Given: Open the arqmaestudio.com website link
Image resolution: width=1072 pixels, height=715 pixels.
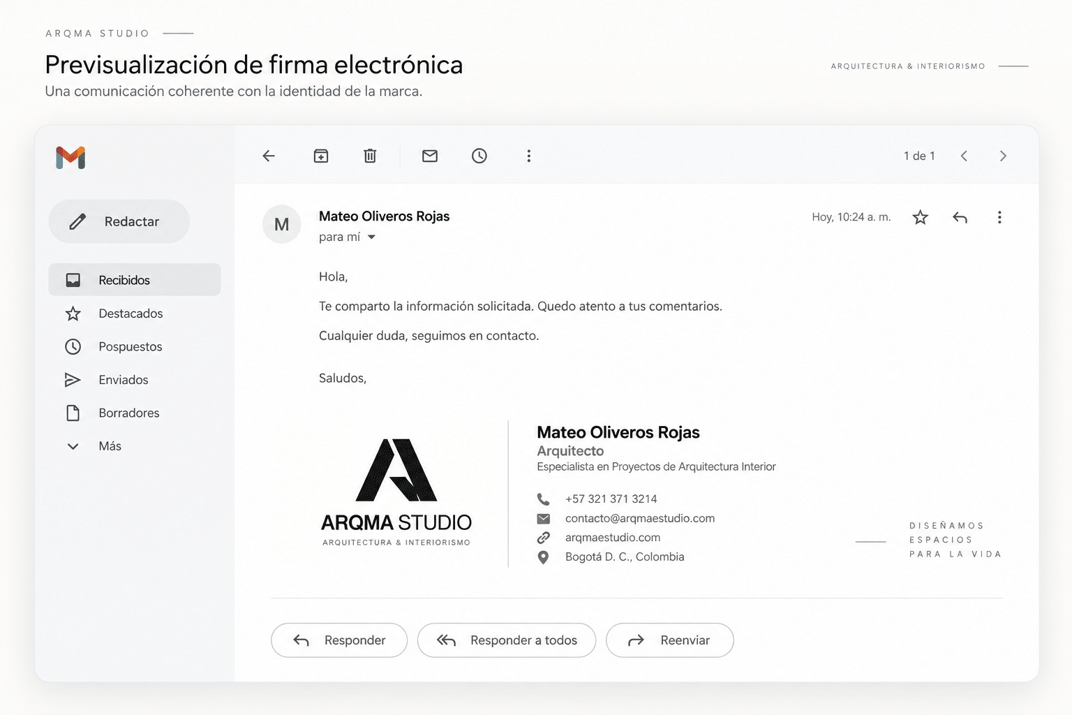Looking at the screenshot, I should pos(613,538).
